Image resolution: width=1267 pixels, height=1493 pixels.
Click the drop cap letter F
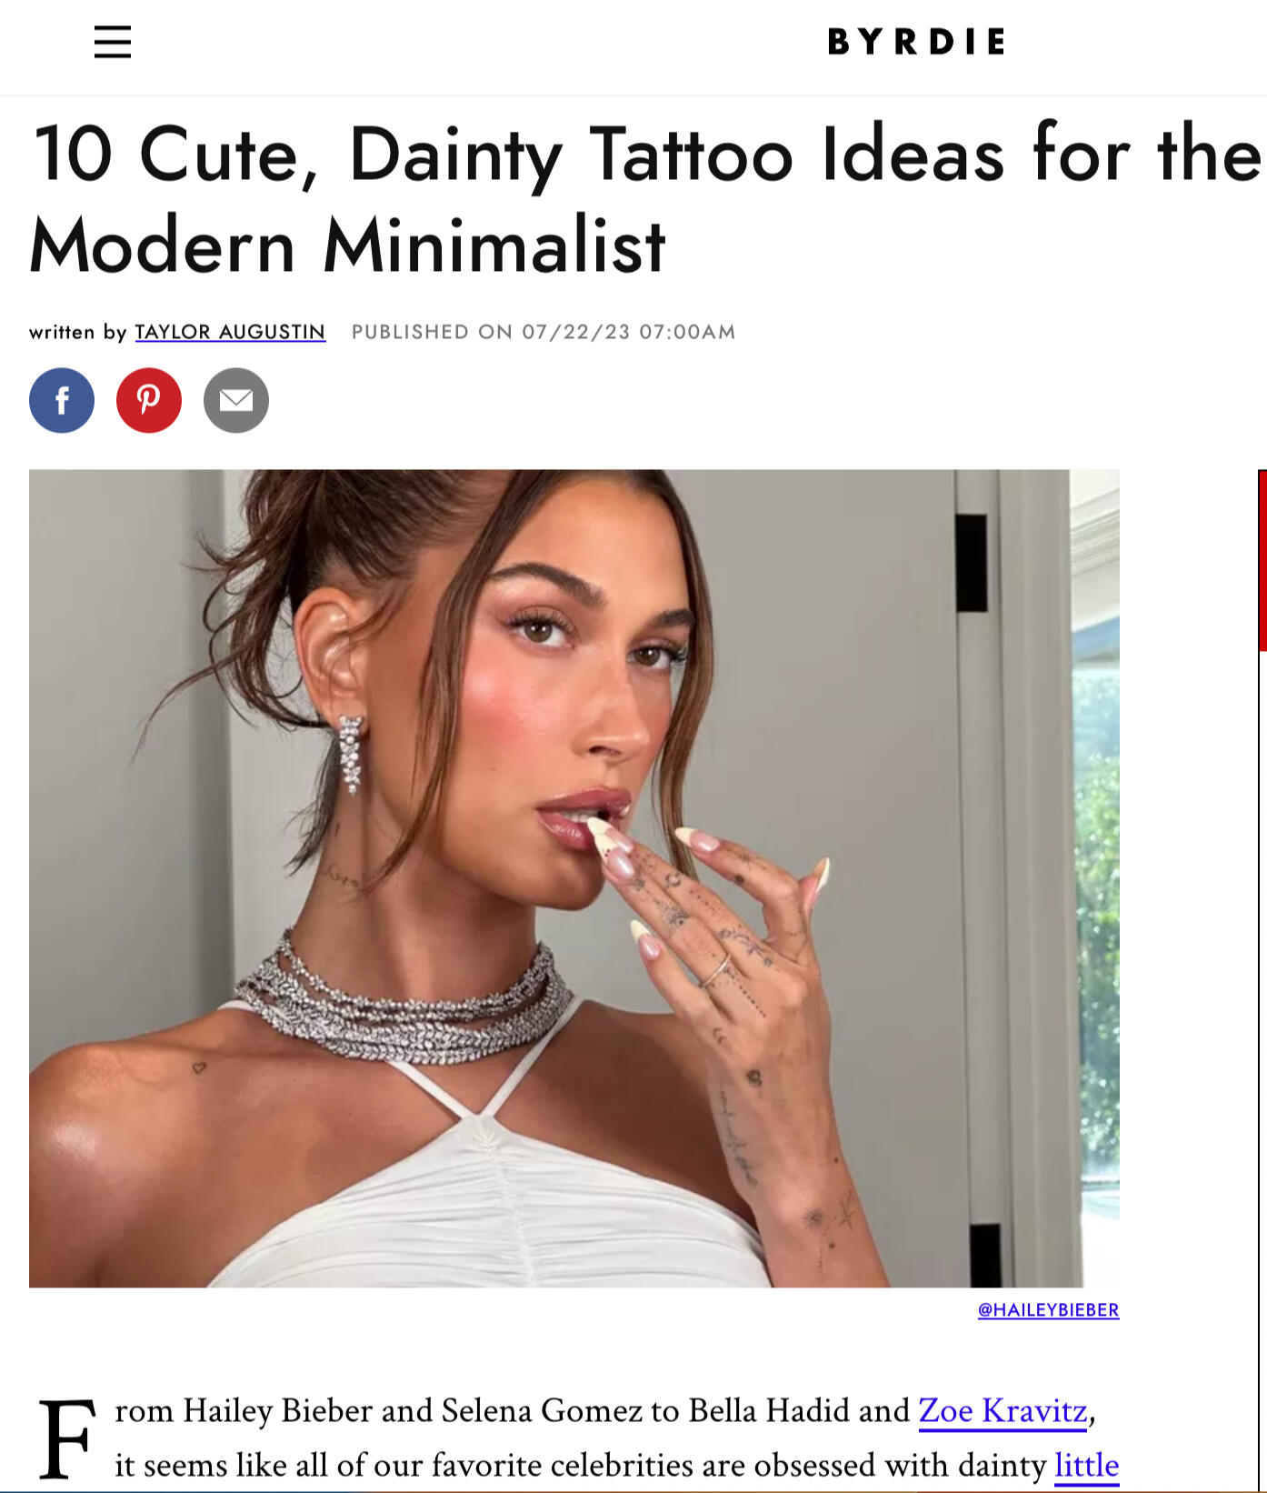pos(65,1438)
